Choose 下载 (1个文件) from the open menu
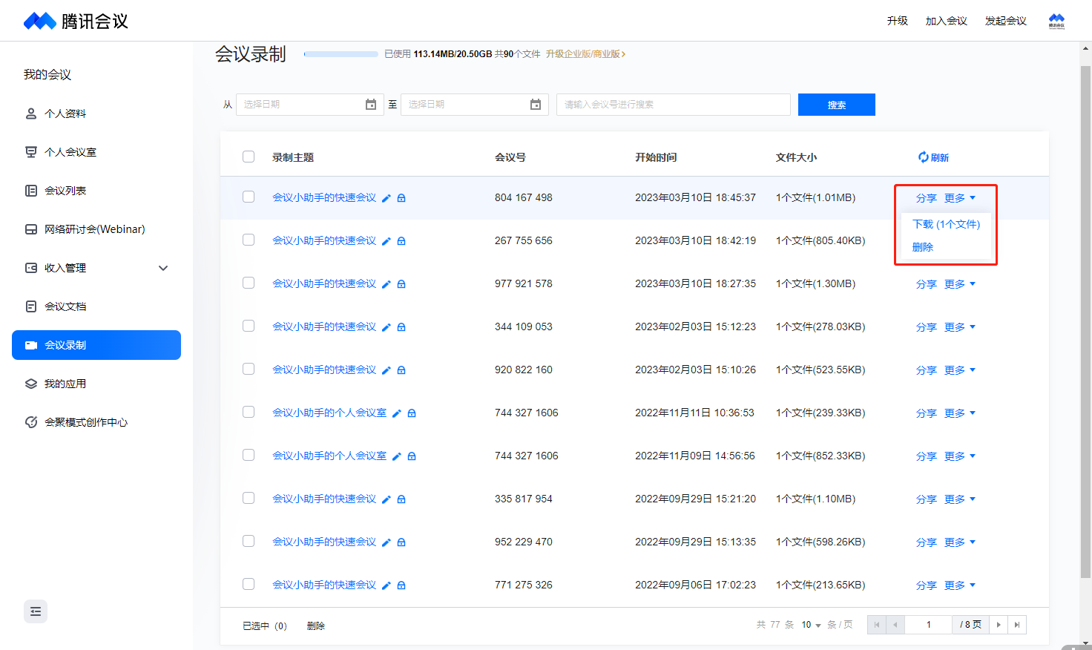The height and width of the screenshot is (650, 1092). (946, 224)
